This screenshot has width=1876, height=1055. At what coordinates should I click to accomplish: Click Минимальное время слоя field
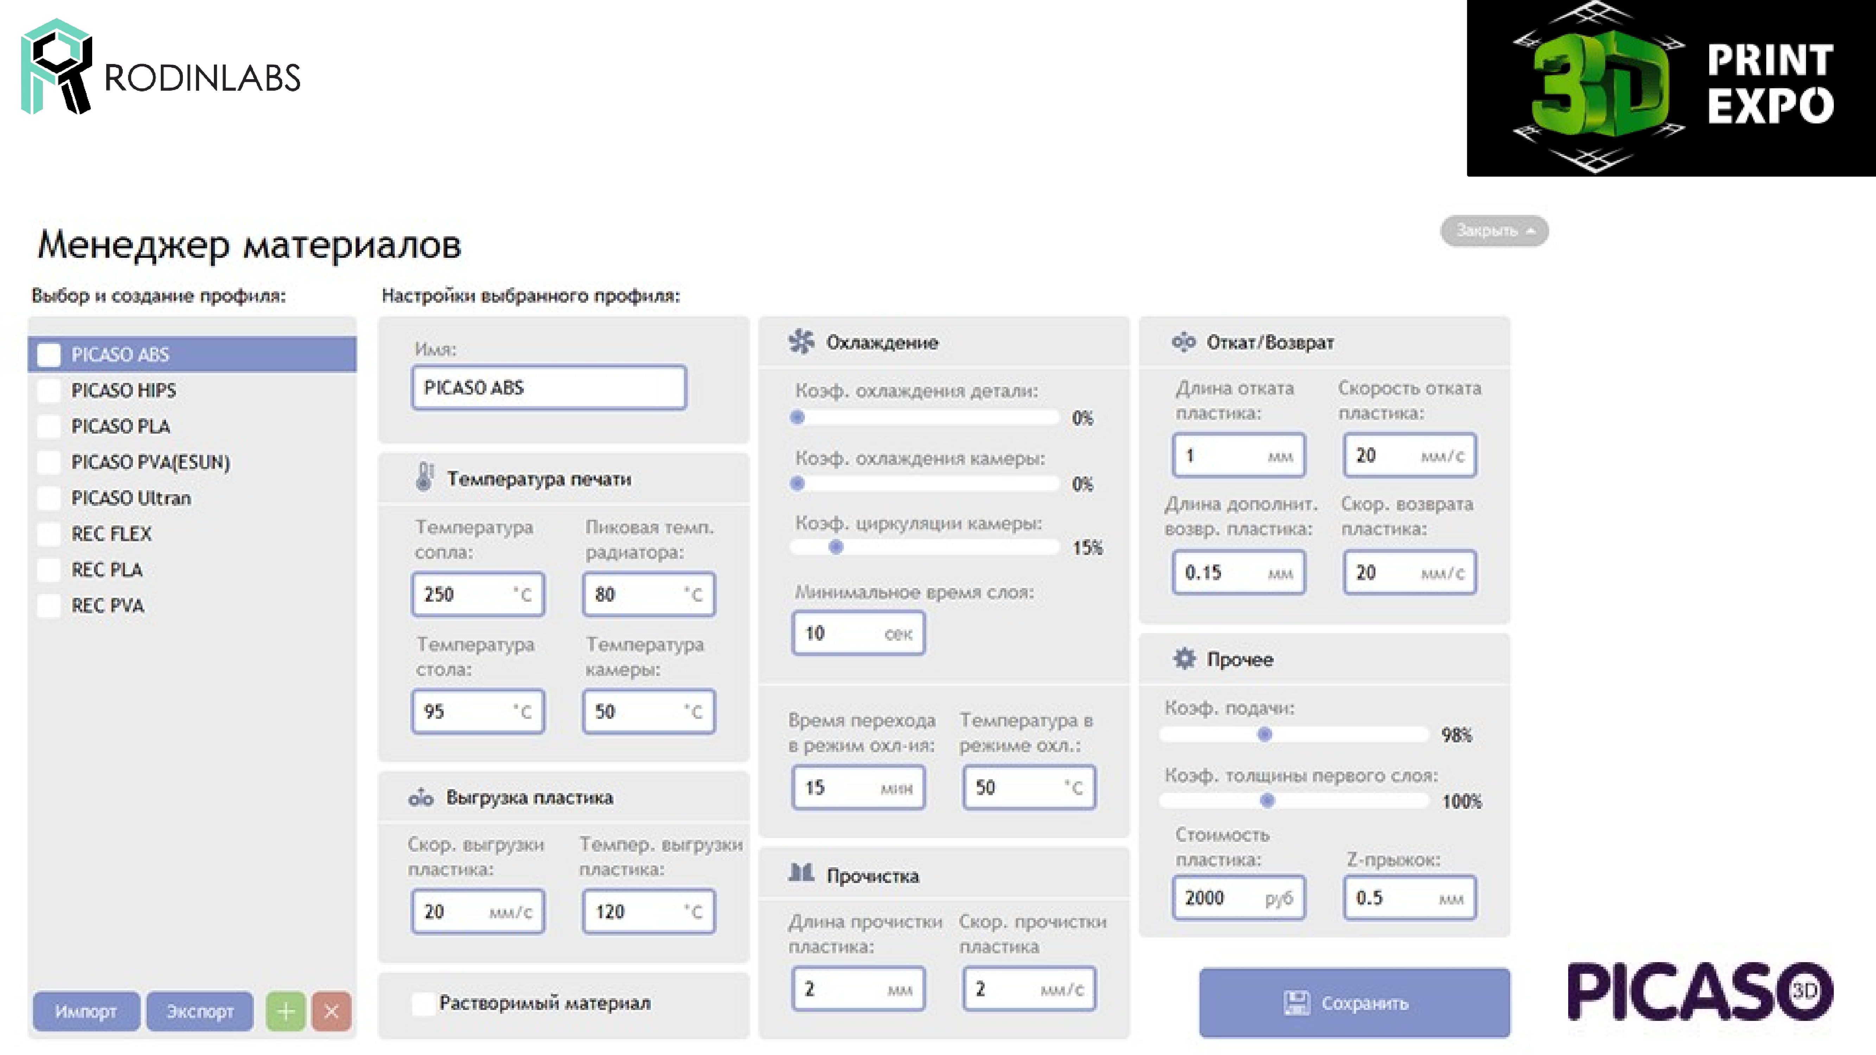point(859,633)
